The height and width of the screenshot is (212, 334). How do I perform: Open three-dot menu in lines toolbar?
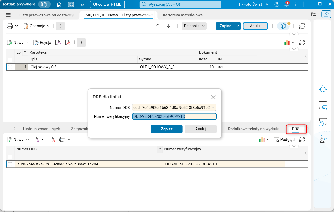[81, 43]
